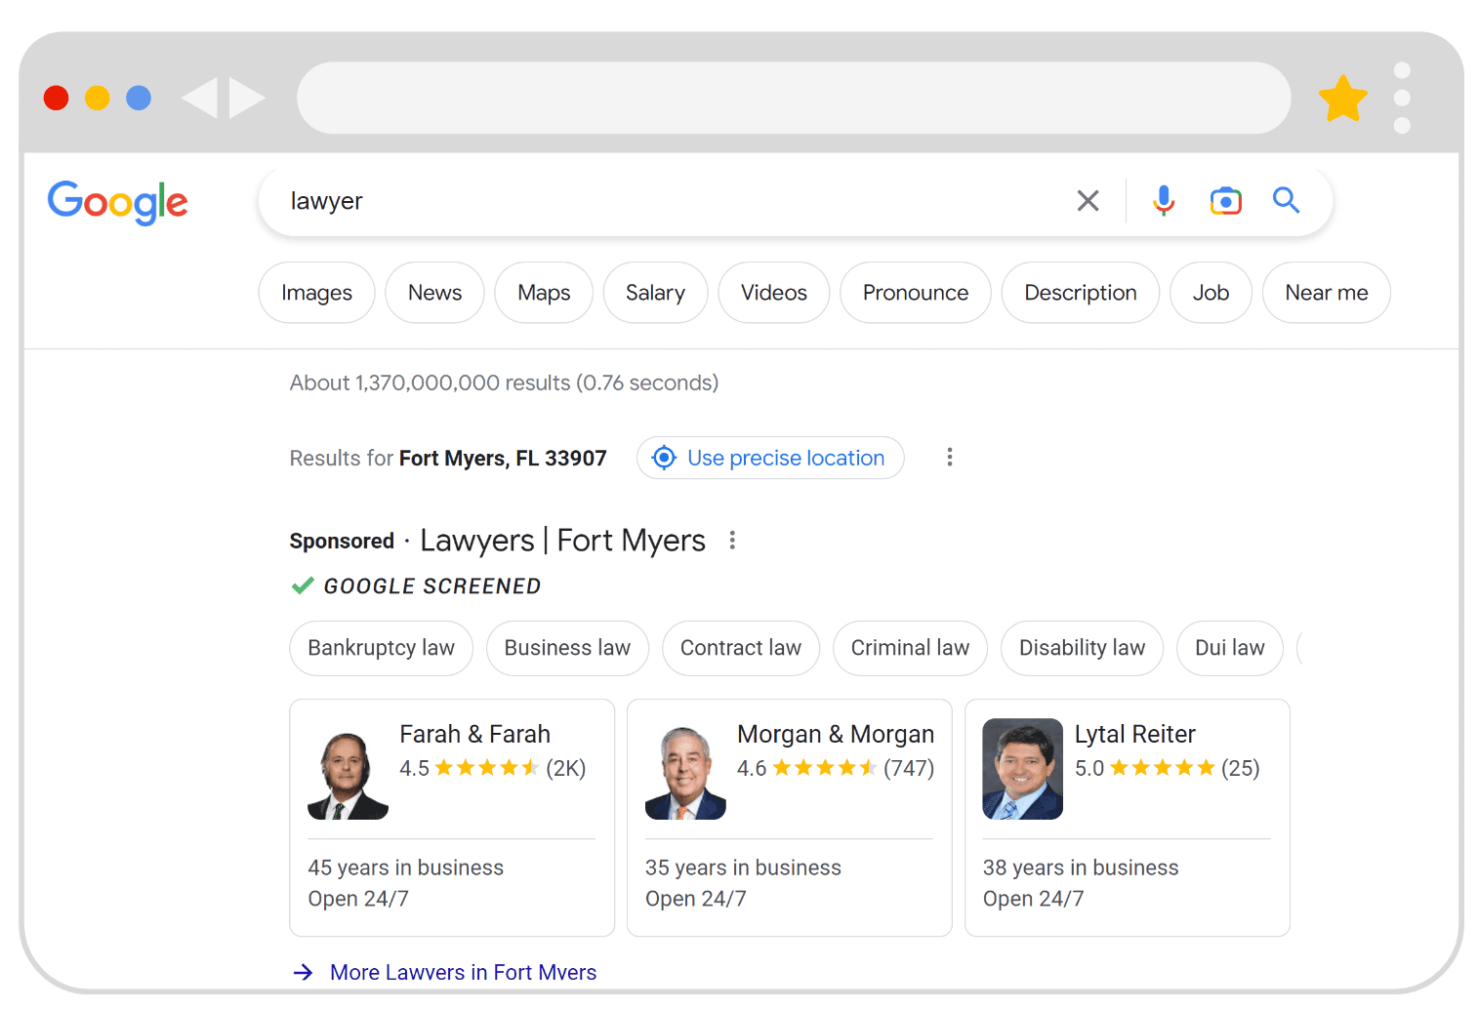Choose the Near me filter chip

(x=1326, y=293)
